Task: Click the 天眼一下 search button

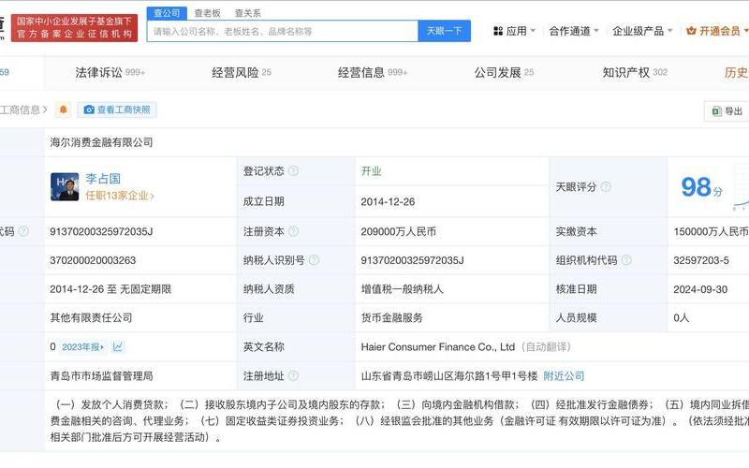Action: [x=444, y=31]
